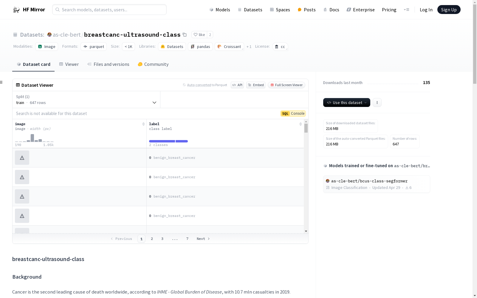
Task: Click the Datasets: breadcrumb link
Action: [32, 35]
